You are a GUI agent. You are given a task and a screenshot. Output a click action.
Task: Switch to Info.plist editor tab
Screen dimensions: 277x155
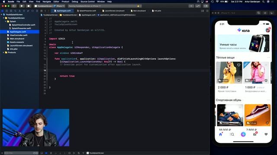pos(157,11)
